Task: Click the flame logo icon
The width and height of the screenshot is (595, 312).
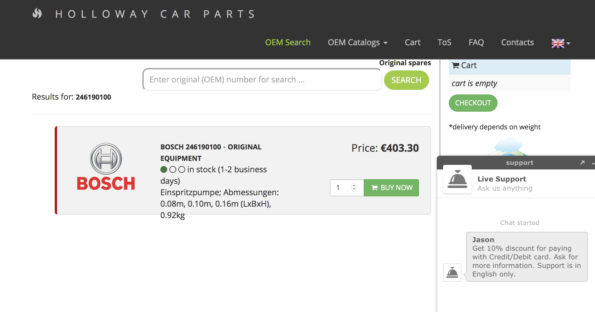Action: click(37, 13)
